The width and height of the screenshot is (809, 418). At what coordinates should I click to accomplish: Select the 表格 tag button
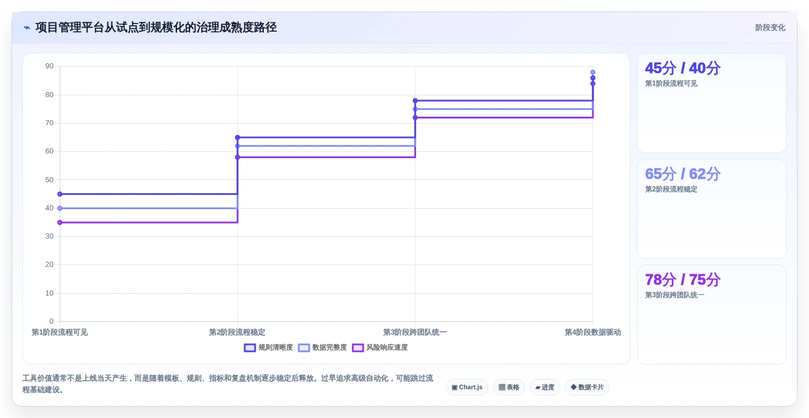[509, 387]
